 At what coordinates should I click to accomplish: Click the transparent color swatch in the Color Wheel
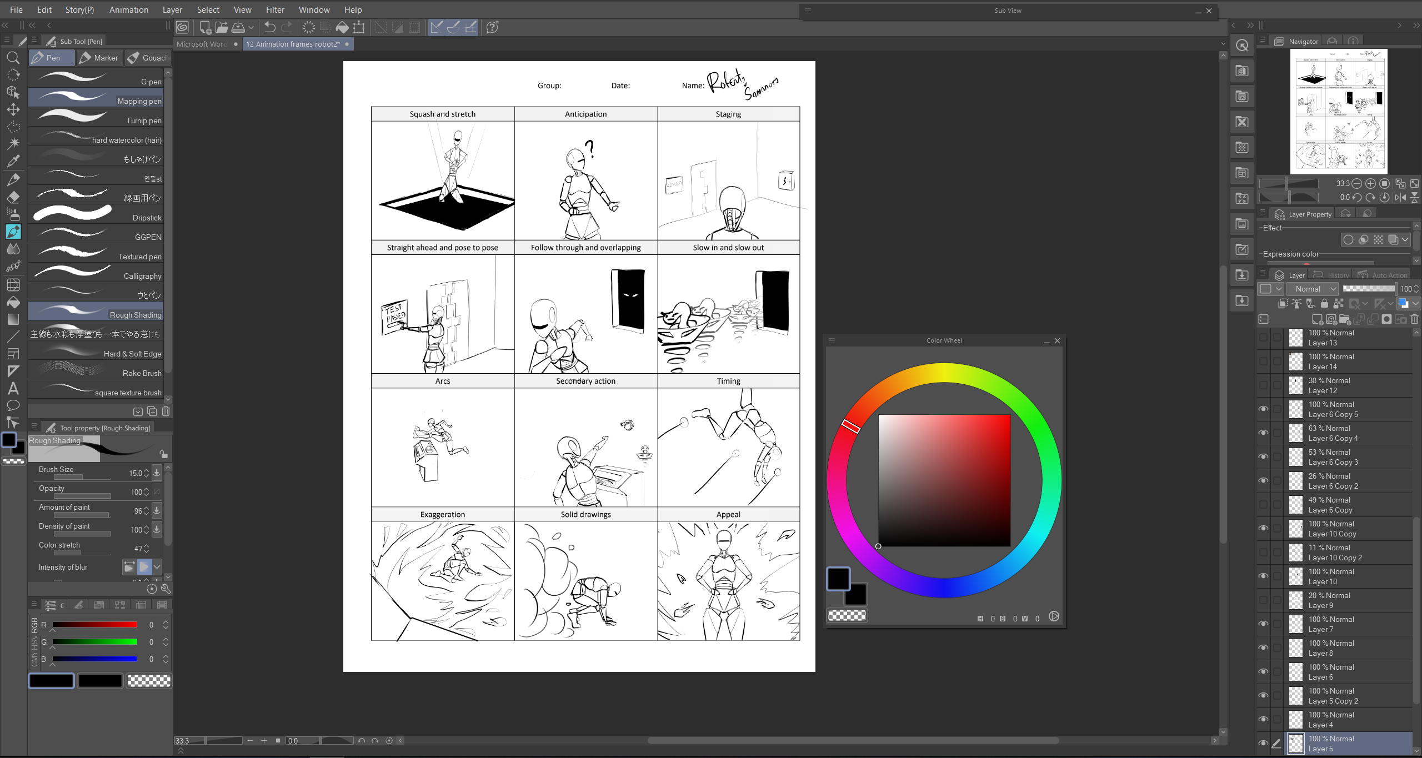847,615
